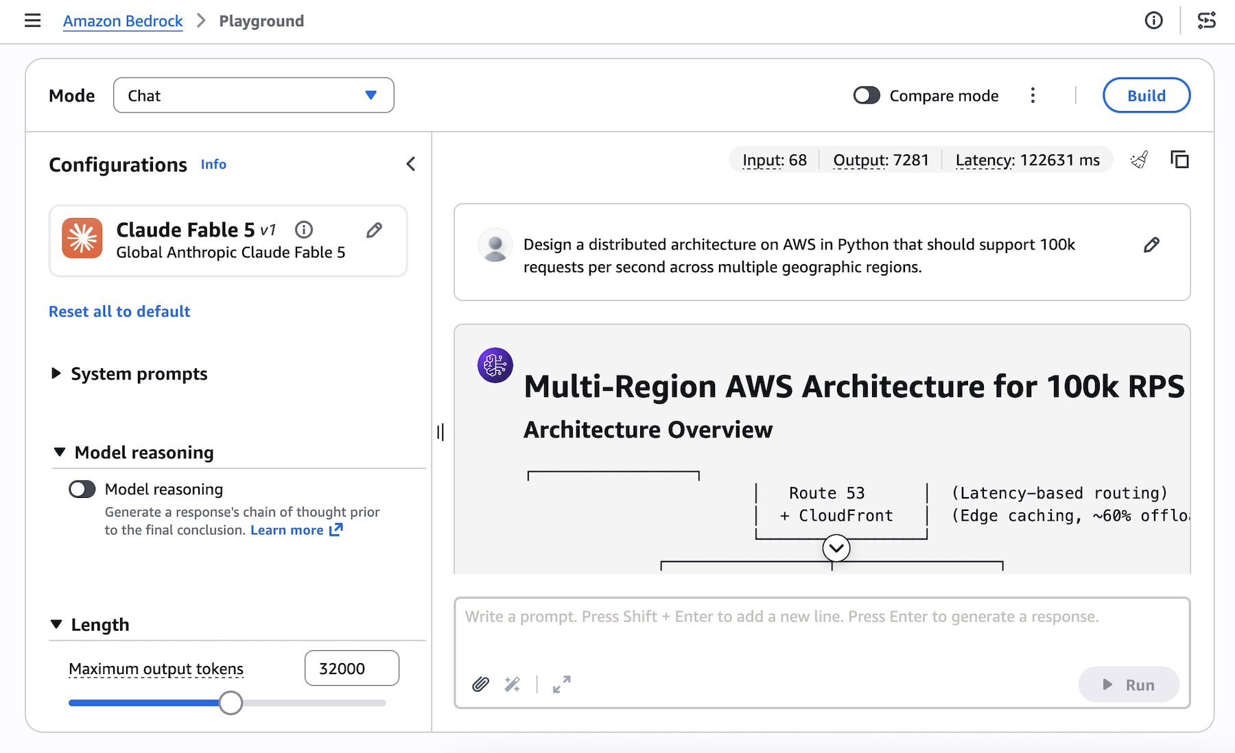Click the Claude model logo icon
1235x753 pixels.
82,238
